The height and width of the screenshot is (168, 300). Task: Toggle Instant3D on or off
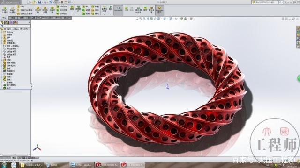pyautogui.click(x=119, y=10)
